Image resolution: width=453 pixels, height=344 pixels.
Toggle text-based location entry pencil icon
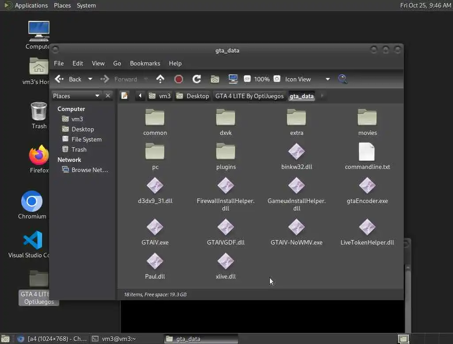coord(124,96)
